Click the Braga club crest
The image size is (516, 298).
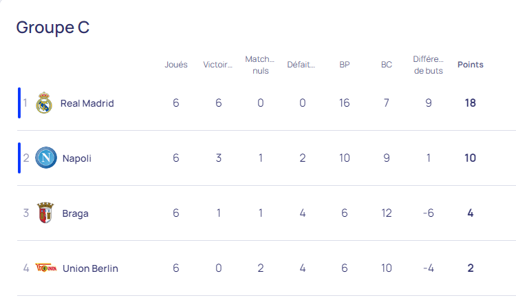pyautogui.click(x=45, y=213)
